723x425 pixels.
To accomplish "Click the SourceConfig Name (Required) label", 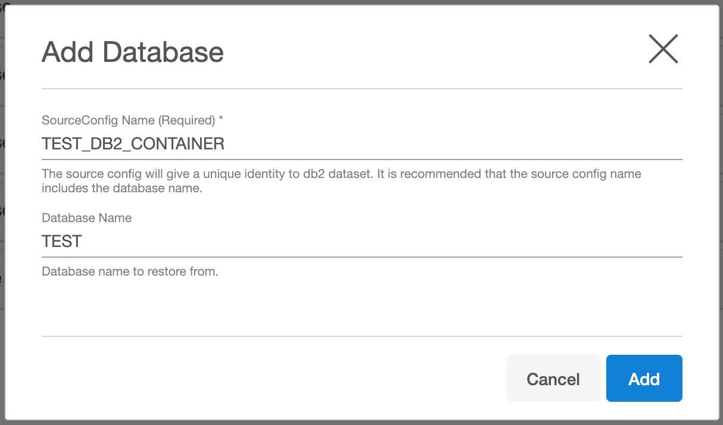I will tap(128, 120).
